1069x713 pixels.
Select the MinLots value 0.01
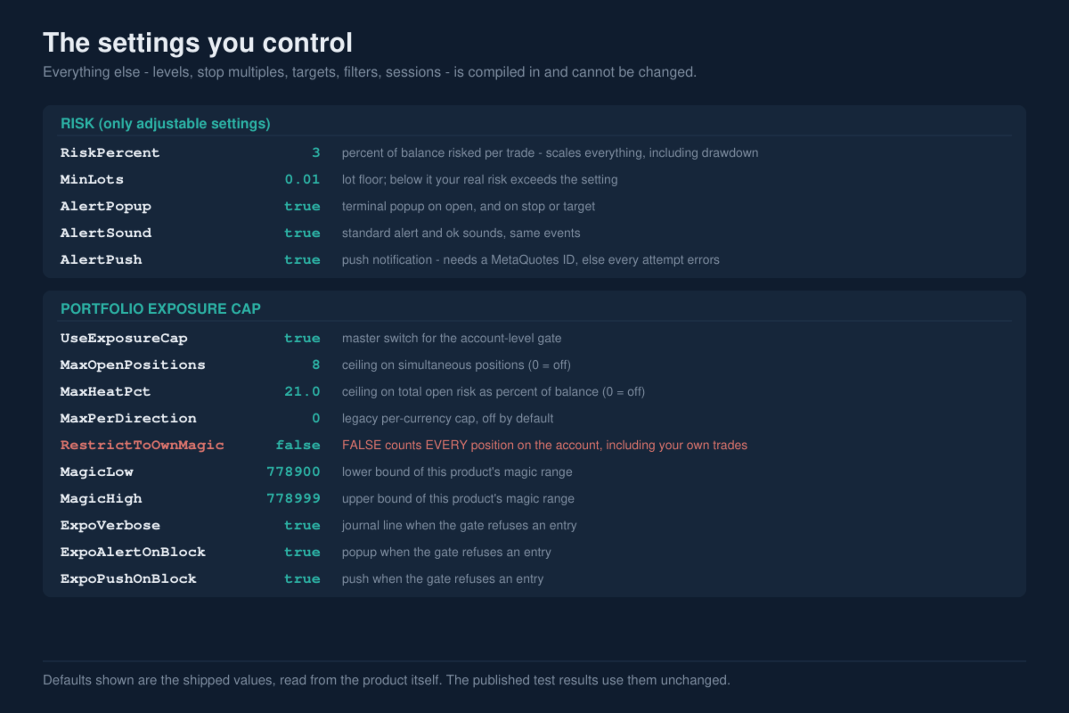click(x=302, y=179)
